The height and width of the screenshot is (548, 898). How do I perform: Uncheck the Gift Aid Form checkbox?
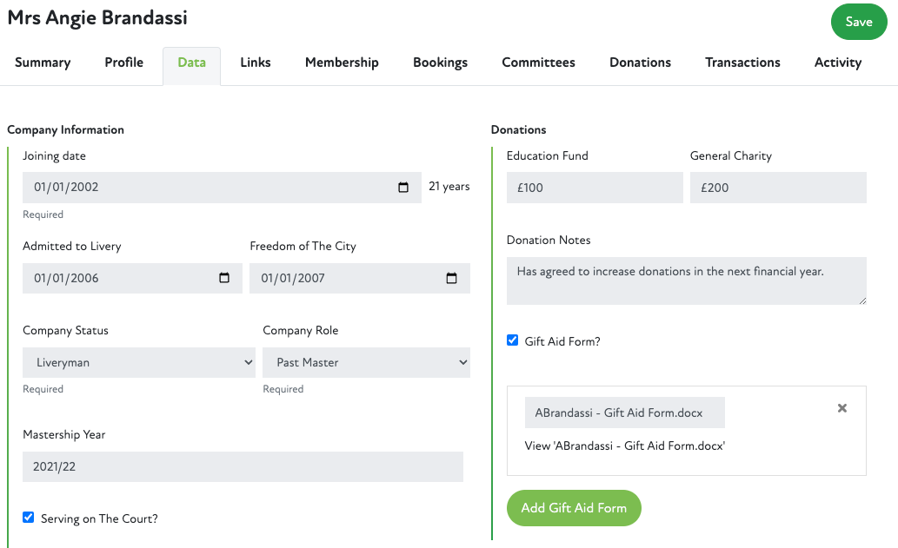coord(513,340)
